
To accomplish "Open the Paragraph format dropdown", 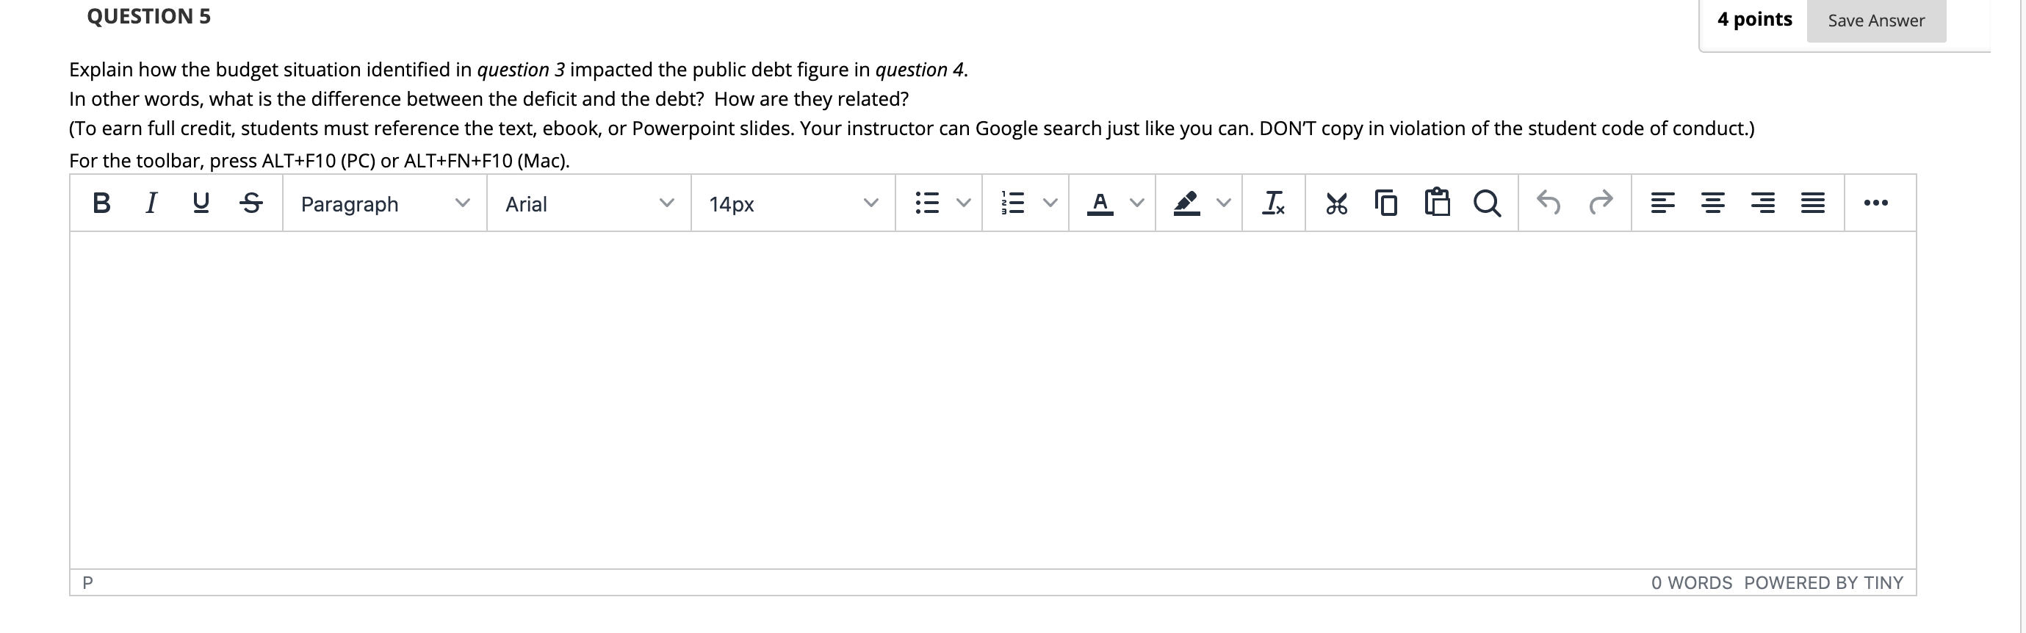I will pos(385,203).
